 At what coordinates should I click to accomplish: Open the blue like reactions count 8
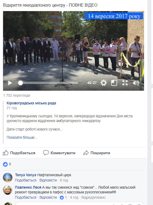pos(7,164)
